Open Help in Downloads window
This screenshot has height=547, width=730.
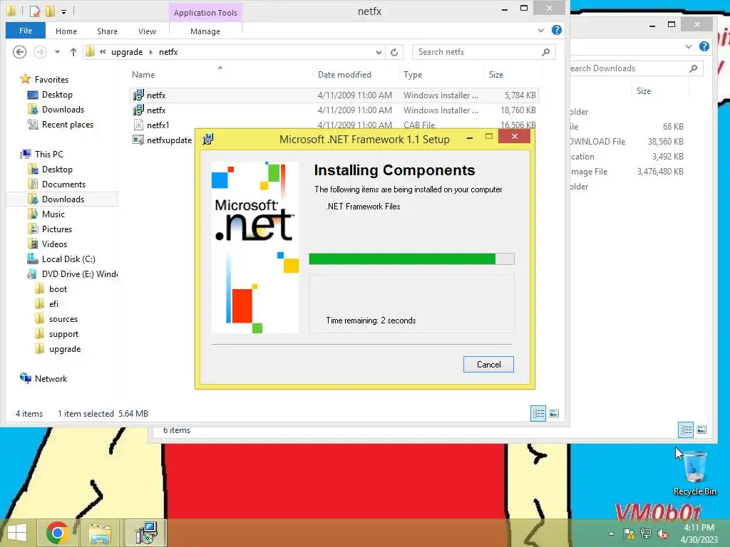tap(704, 46)
